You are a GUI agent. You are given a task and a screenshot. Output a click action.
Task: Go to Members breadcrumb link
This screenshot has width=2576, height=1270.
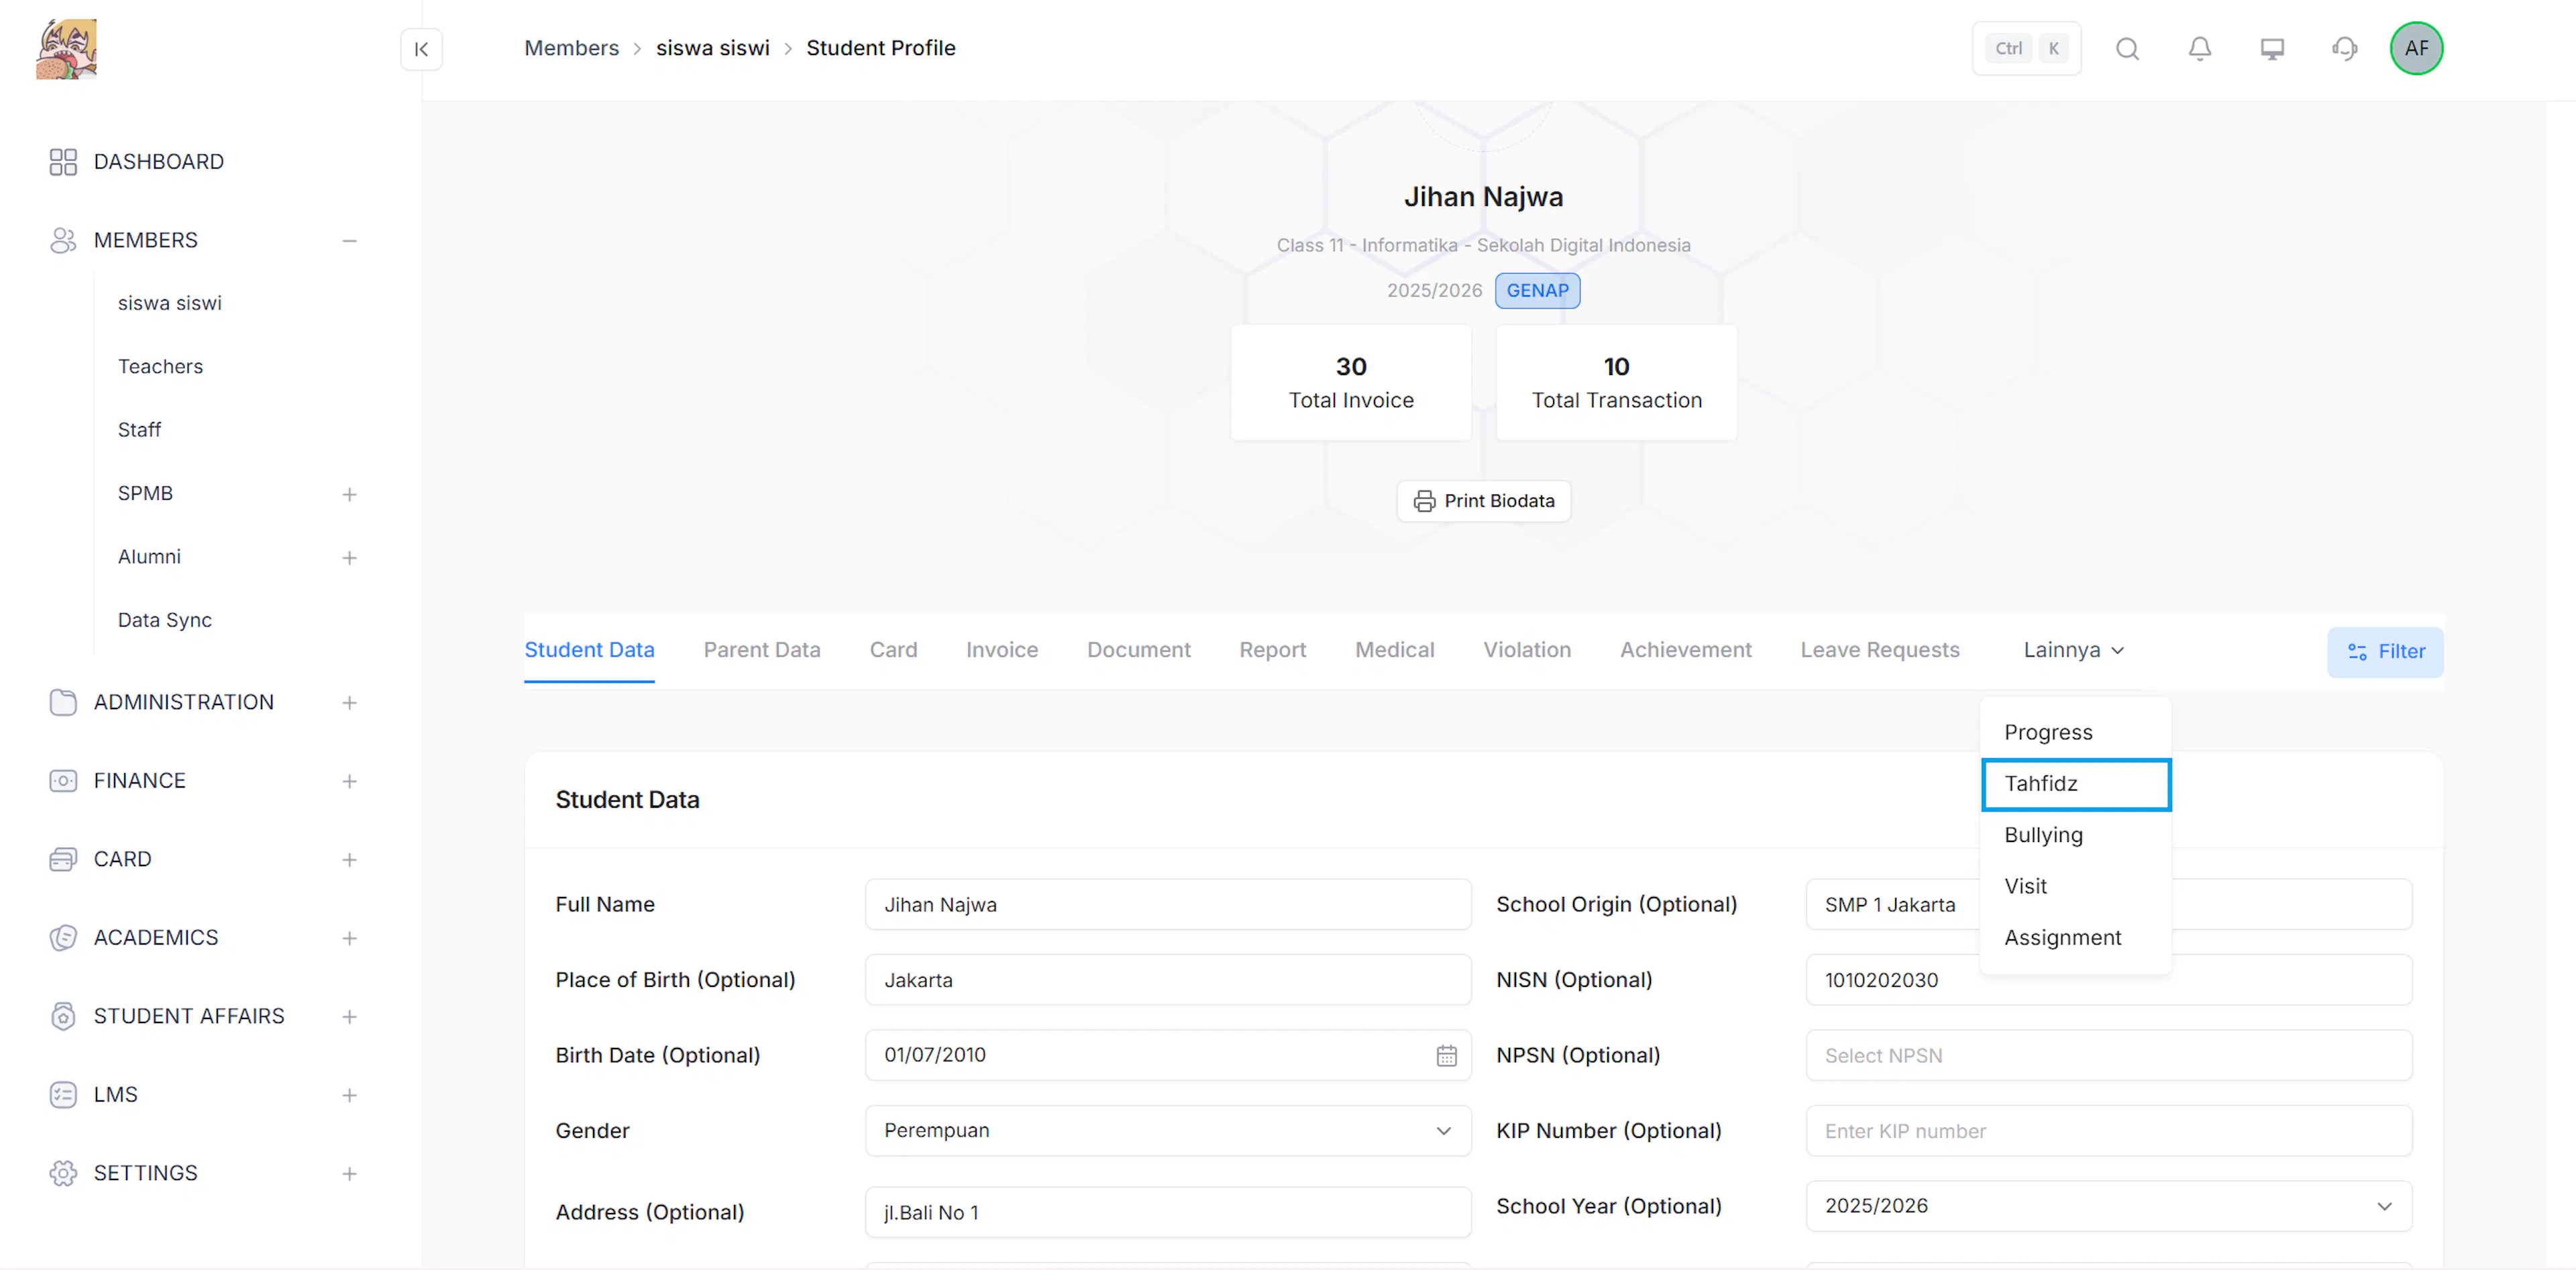[571, 48]
